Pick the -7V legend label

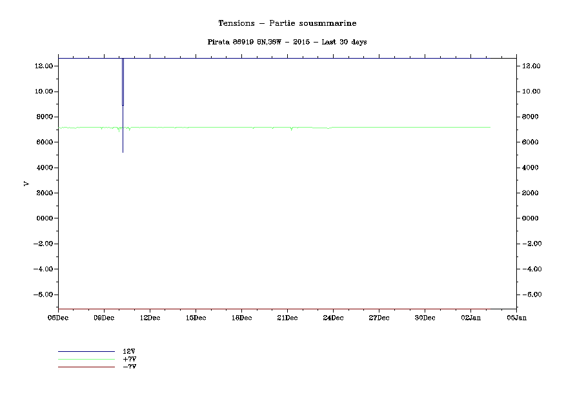point(129,367)
